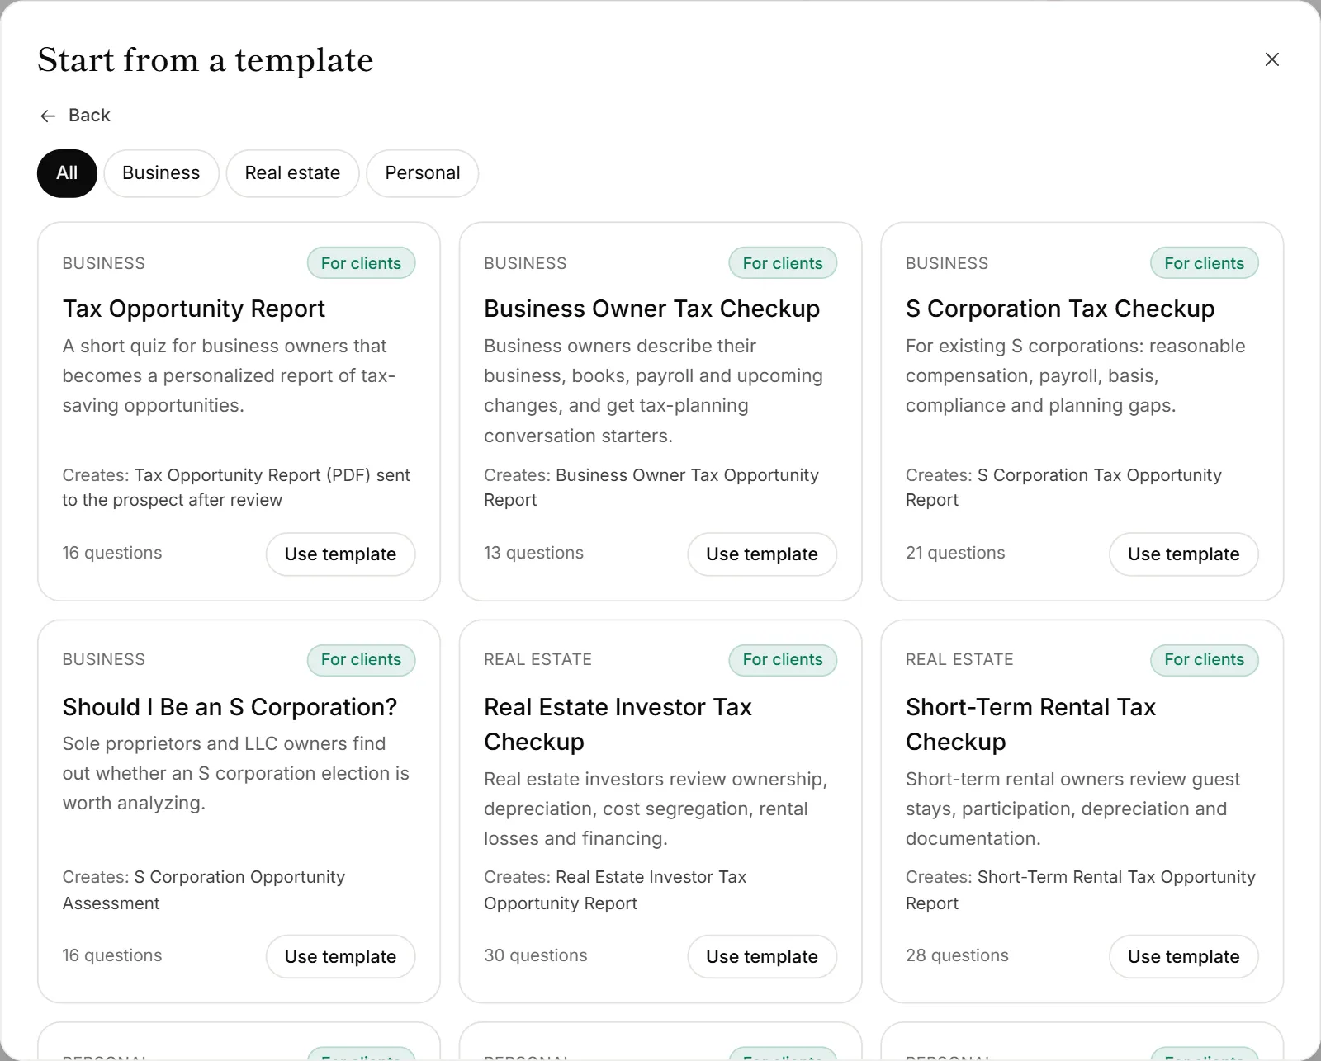Click the Real Estate Investor Tax Checkup title
Image resolution: width=1321 pixels, height=1061 pixels.
[x=618, y=724]
